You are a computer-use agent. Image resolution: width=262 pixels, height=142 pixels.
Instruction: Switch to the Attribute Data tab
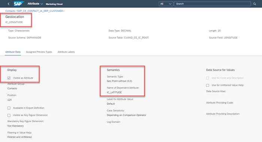pyautogui.click(x=13, y=52)
